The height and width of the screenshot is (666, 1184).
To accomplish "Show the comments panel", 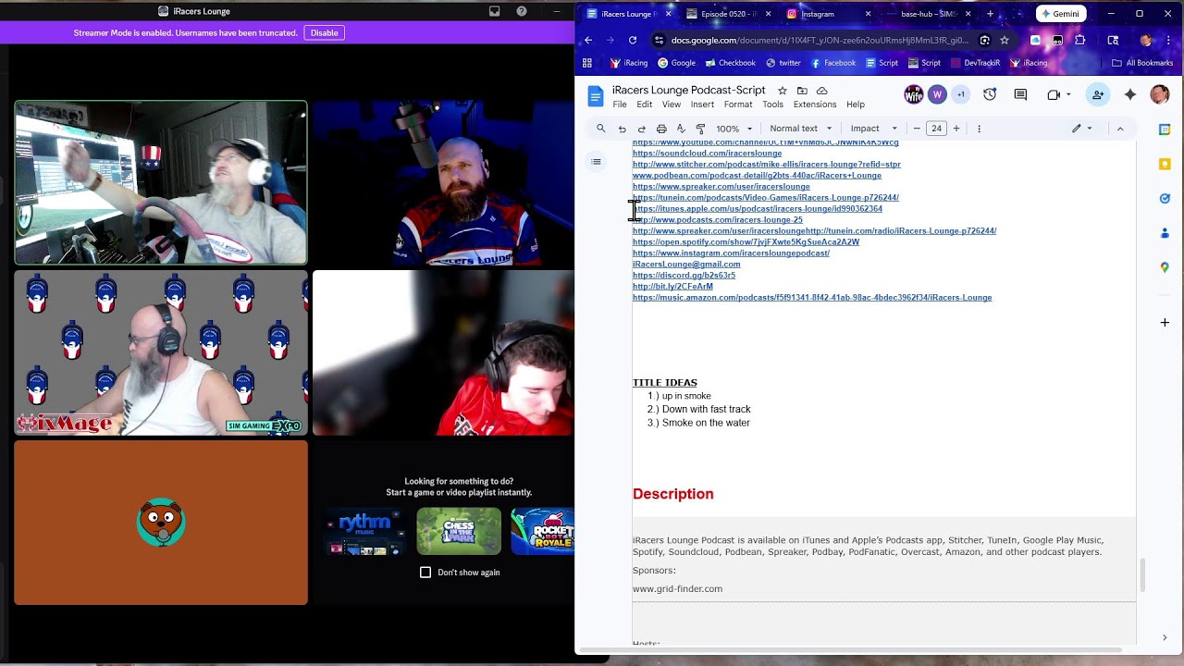I will tap(1020, 94).
